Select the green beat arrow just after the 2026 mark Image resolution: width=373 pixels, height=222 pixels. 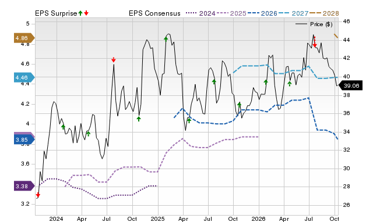point(266,82)
